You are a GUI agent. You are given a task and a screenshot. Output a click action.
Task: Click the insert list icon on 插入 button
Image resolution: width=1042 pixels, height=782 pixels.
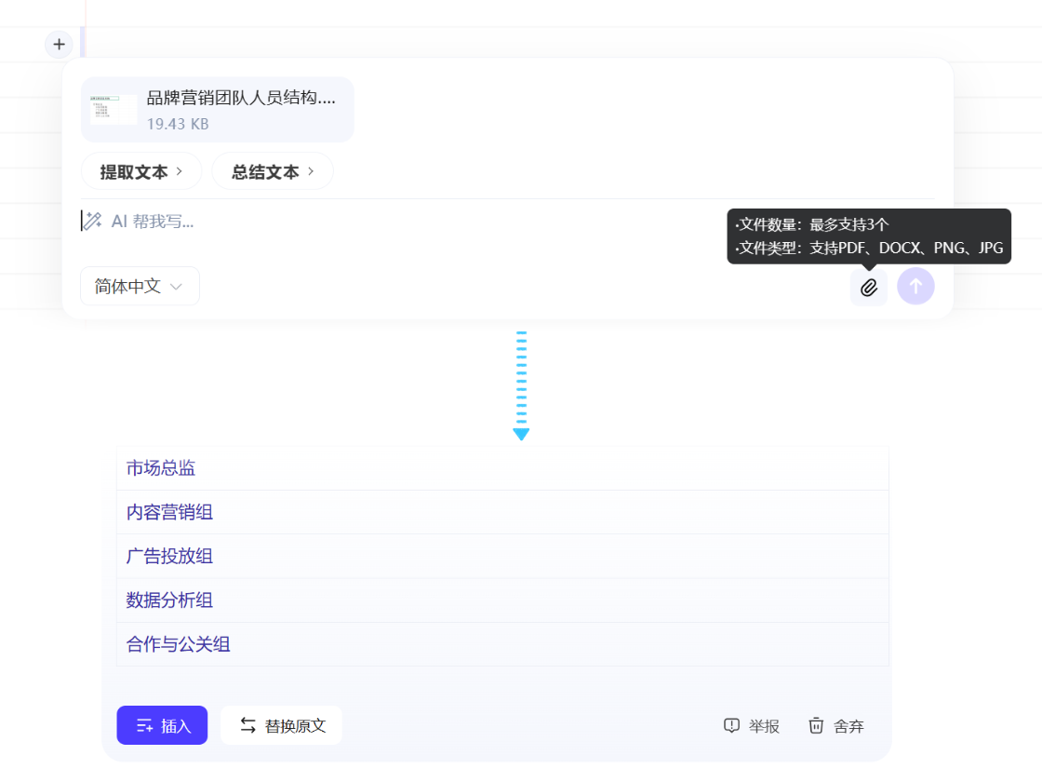(142, 725)
